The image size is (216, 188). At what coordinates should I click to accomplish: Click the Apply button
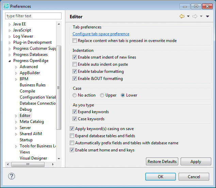(196, 162)
